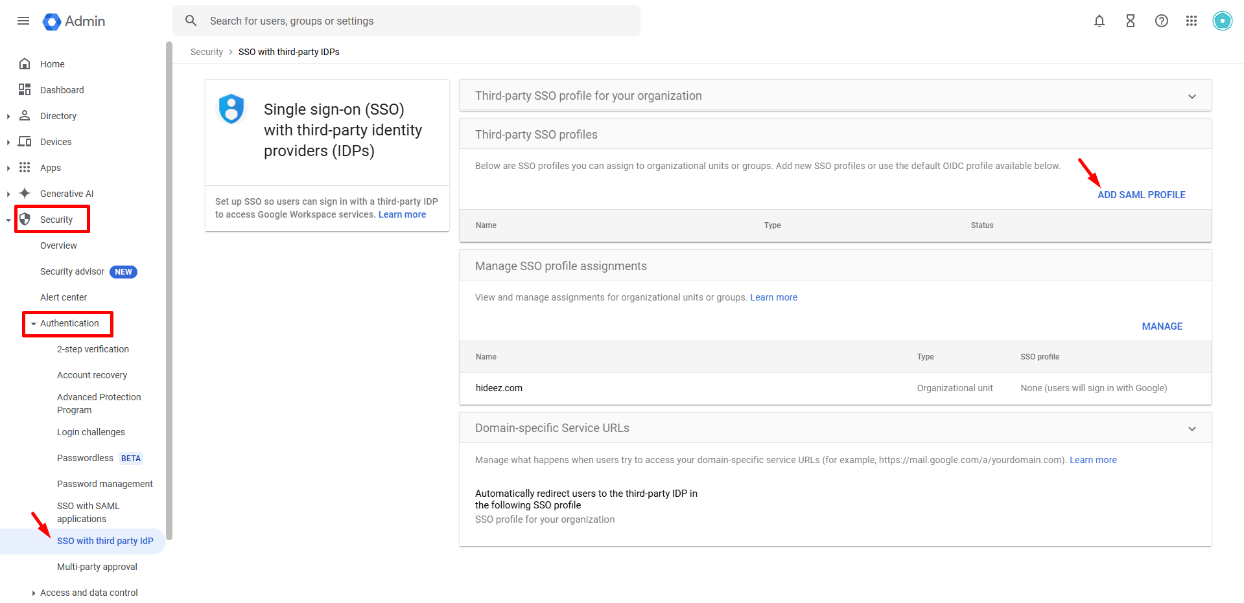The image size is (1244, 603).
Task: Collapse the Domain-specific Service URLs panel
Action: coord(1191,429)
